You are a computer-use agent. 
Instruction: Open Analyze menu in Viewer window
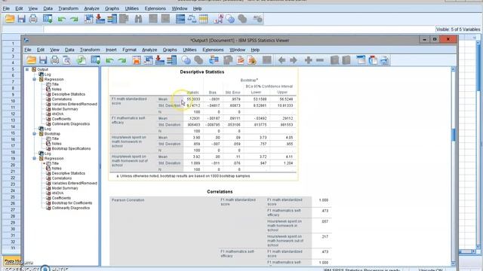pos(149,50)
